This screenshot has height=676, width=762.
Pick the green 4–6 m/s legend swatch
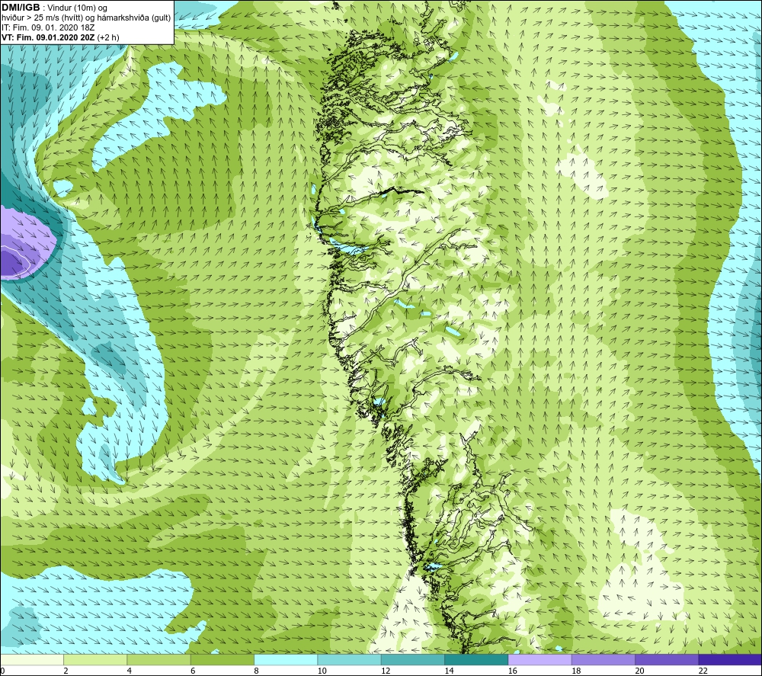point(159,659)
